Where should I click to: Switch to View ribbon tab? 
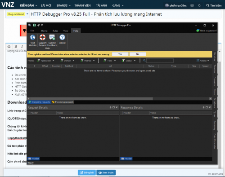click(66, 31)
